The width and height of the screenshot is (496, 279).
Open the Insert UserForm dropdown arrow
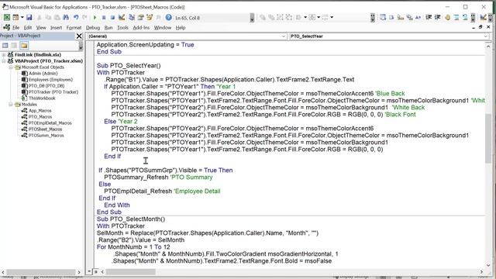pos(22,17)
